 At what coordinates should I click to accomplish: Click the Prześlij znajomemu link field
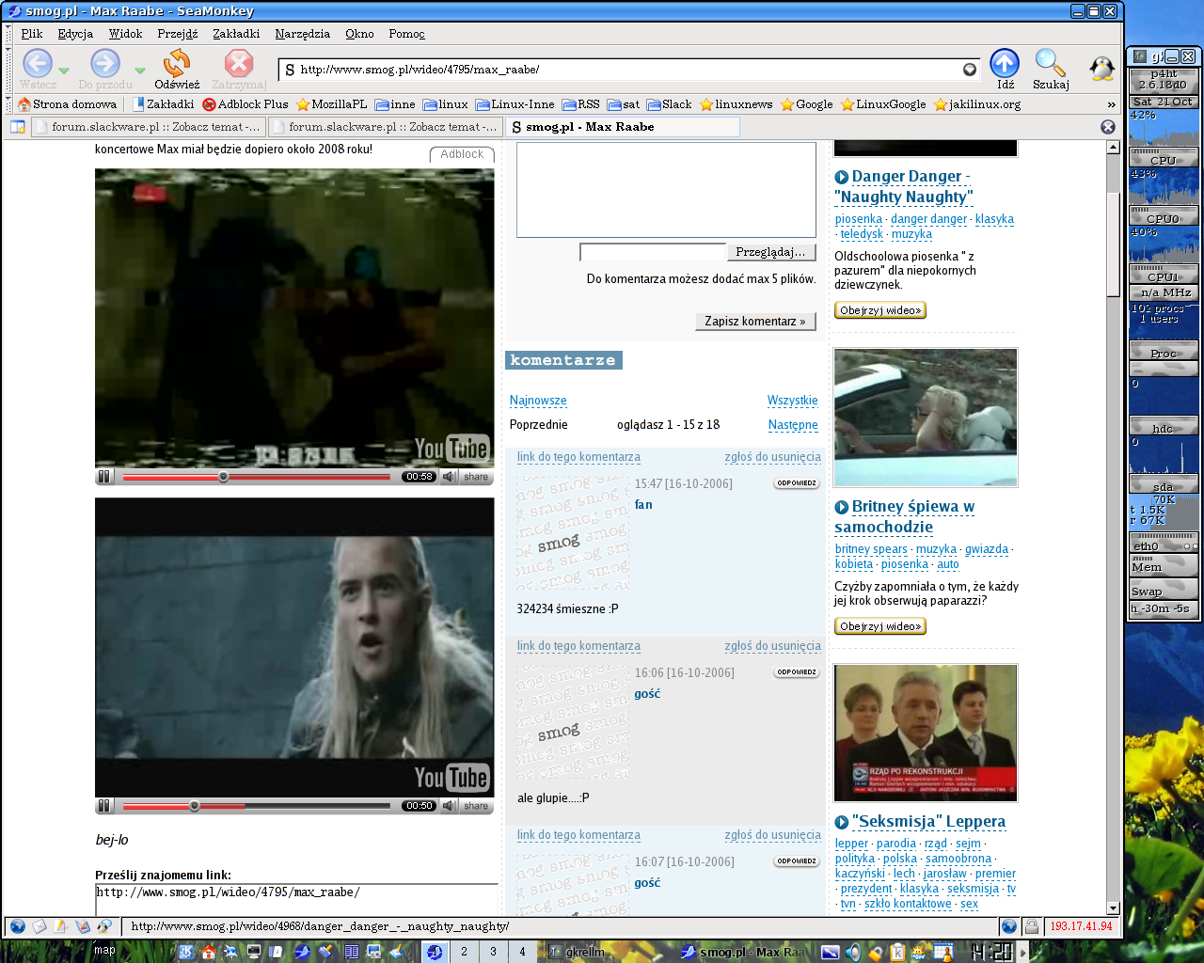pos(296,899)
